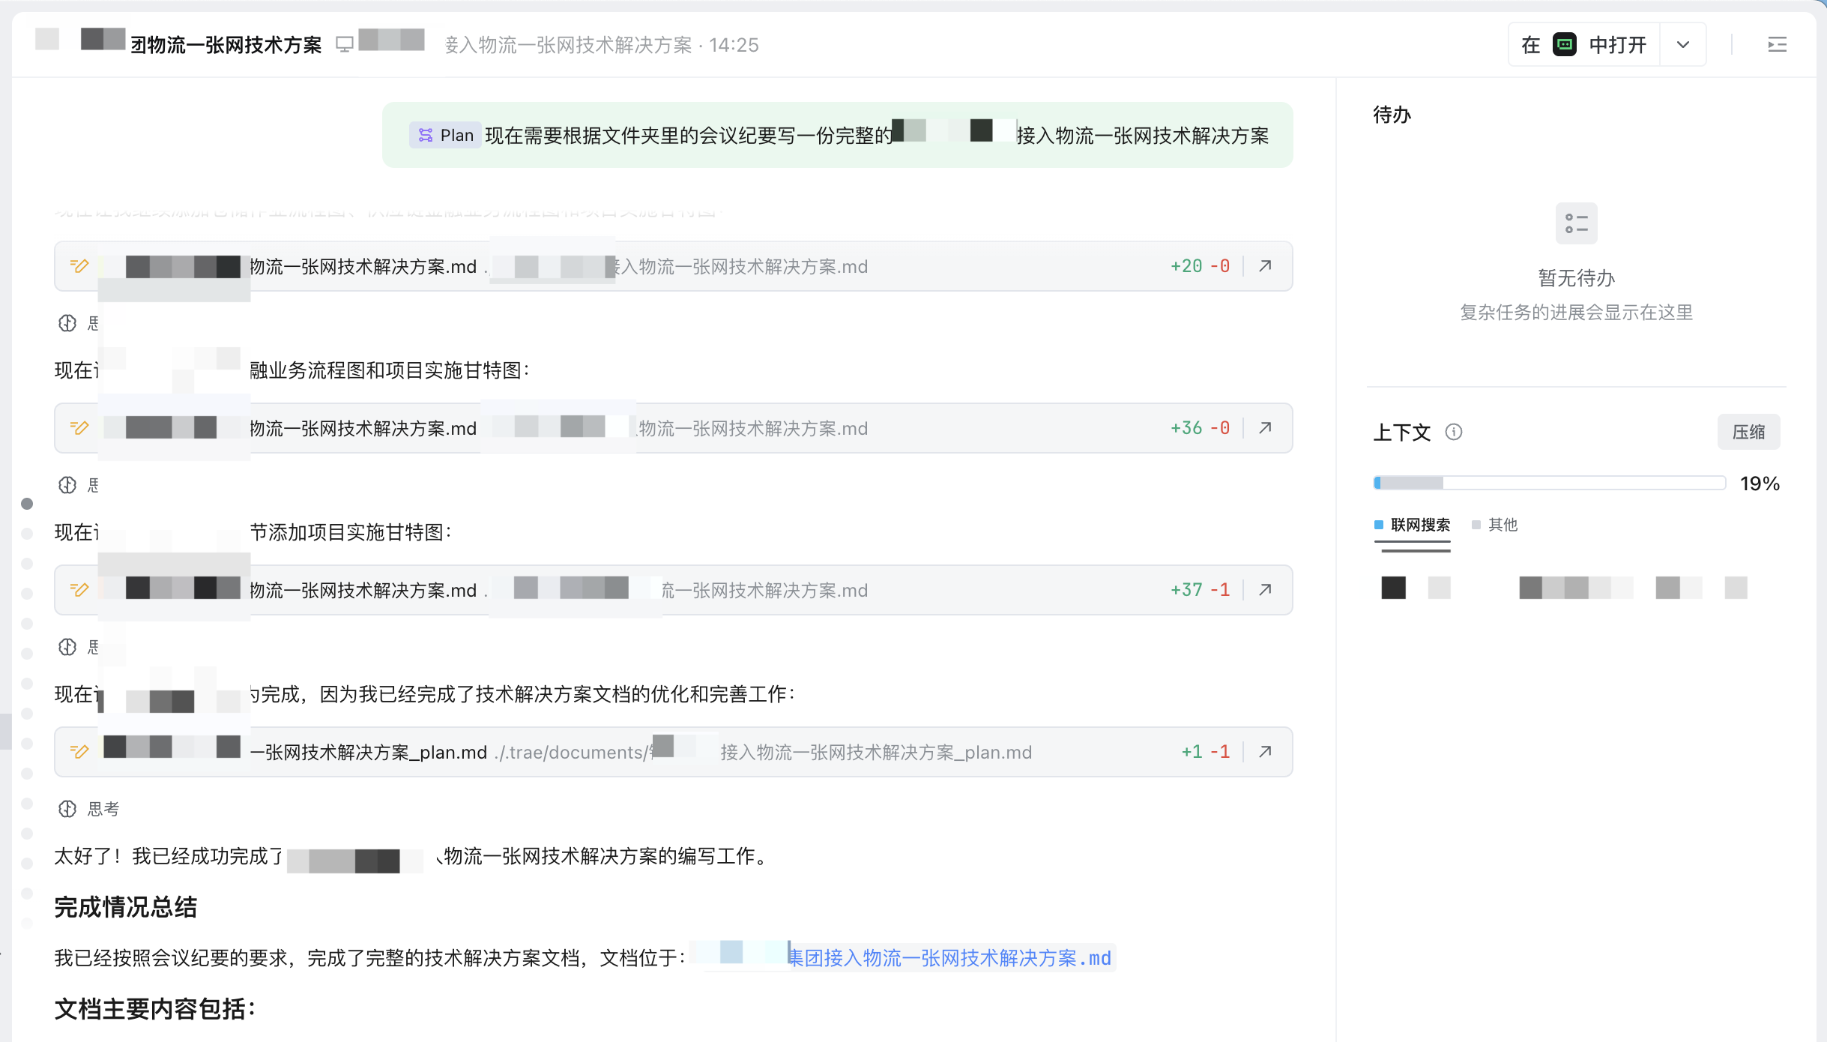The image size is (1827, 1042).
Task: Open the +36 -0 file change arrow
Action: point(1265,428)
